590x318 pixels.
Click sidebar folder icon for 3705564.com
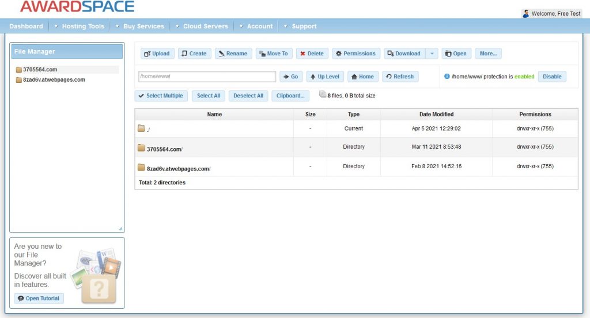tap(19, 70)
